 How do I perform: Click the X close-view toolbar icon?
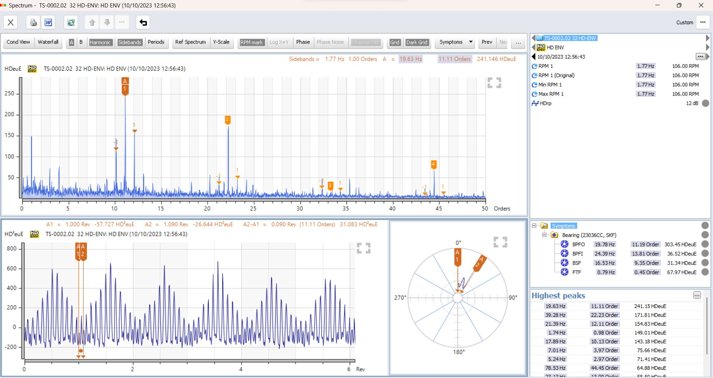[10, 22]
